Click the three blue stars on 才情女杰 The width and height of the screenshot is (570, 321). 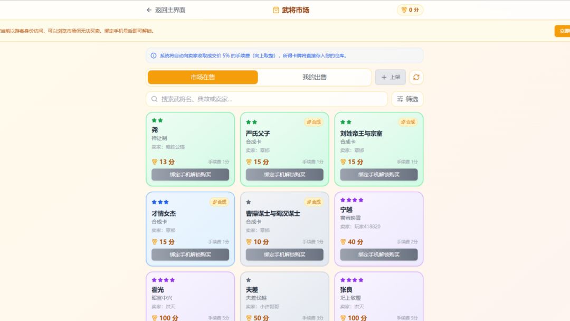coord(160,202)
